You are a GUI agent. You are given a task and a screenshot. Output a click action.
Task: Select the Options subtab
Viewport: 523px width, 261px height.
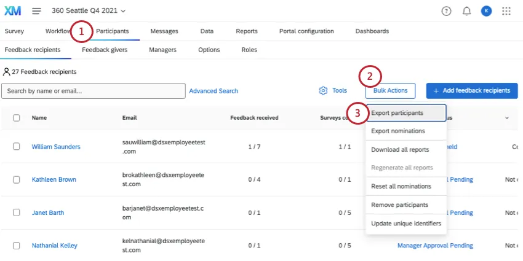(x=209, y=50)
